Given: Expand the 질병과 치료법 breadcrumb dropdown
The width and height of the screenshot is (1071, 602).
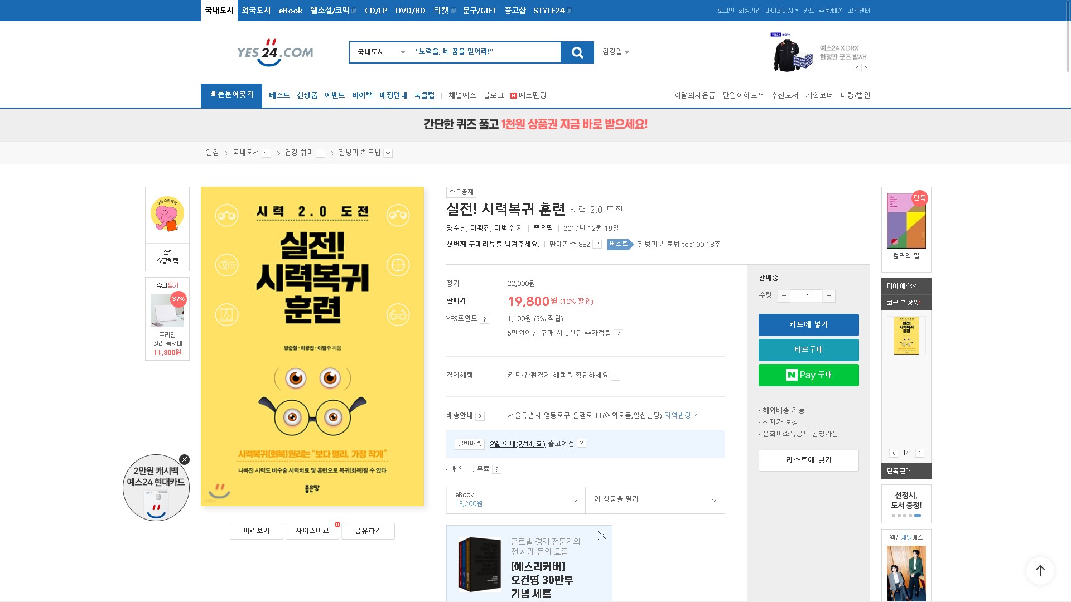Looking at the screenshot, I should tap(388, 153).
